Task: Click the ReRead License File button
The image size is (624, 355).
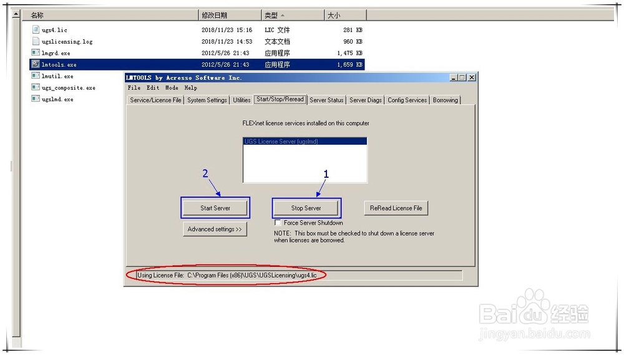Action: click(x=396, y=208)
